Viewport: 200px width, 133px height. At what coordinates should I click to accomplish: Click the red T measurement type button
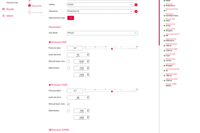(71, 18)
